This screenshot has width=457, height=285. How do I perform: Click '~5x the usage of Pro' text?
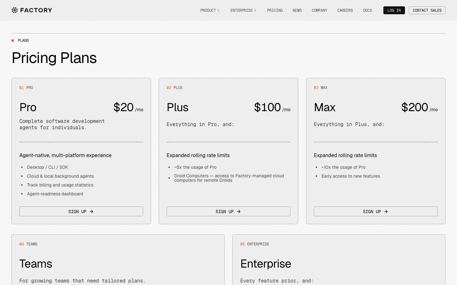pos(195,167)
